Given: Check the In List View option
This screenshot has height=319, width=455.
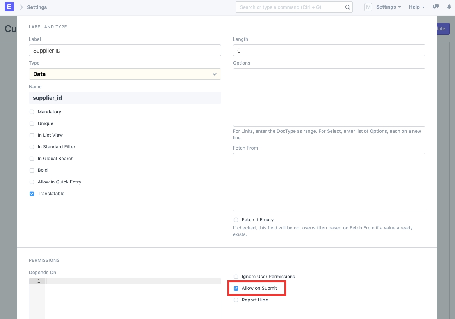Looking at the screenshot, I should point(32,135).
